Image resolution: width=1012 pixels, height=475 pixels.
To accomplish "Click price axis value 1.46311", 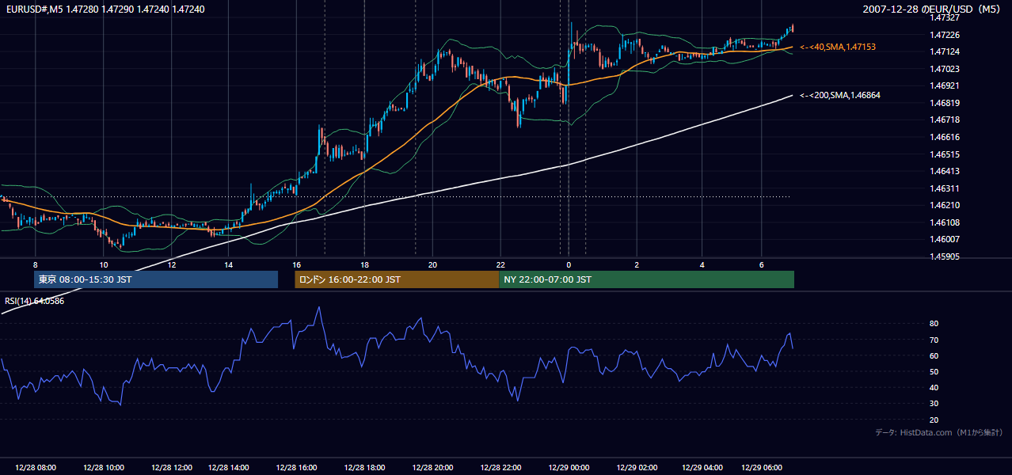I will coord(945,188).
